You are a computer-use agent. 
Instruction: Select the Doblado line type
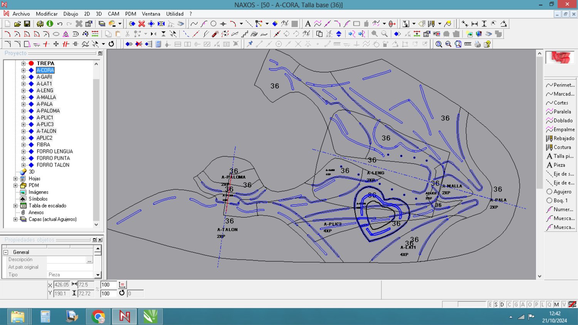point(560,121)
